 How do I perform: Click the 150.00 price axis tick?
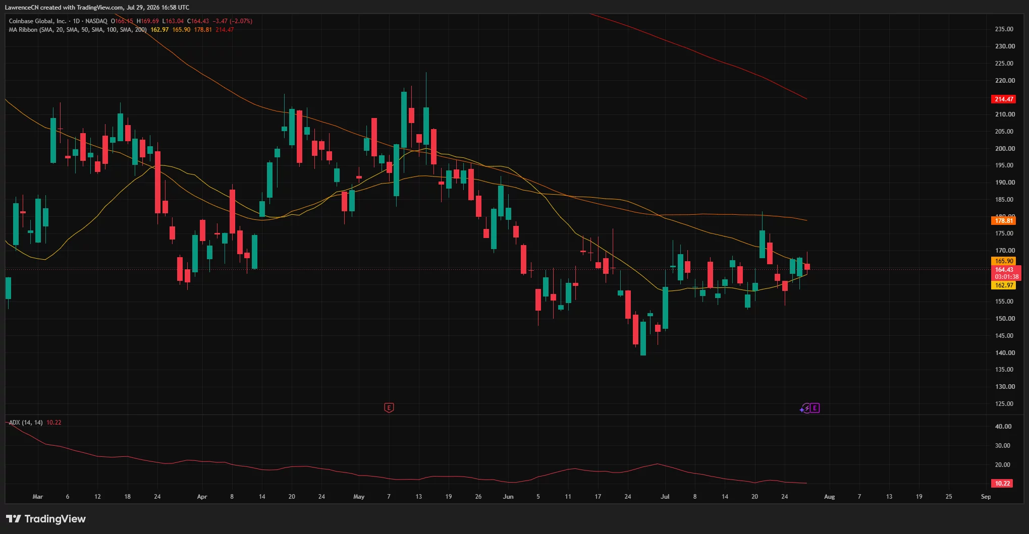(1004, 319)
